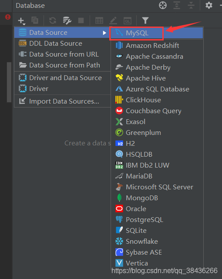The width and height of the screenshot is (222, 279).
Task: Click the Filter funnel icon
Action: tap(145, 20)
